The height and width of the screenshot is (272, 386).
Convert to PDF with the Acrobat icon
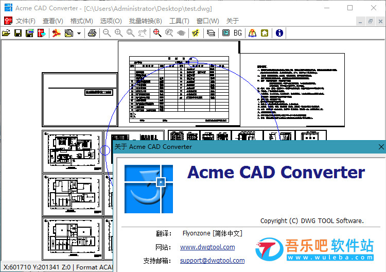point(57,33)
